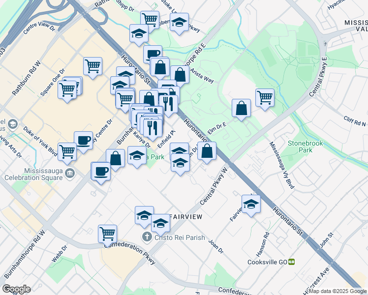Click the Cooksville GO transit icon
The height and width of the screenshot is (295, 368).
(x=291, y=262)
